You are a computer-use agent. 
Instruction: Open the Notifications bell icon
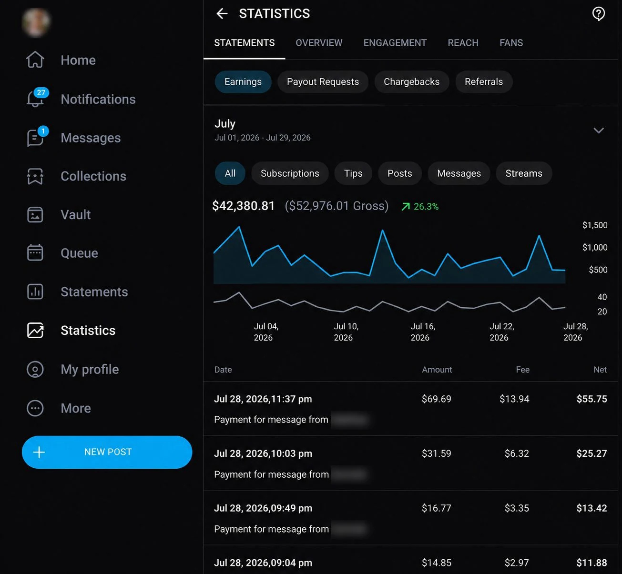[35, 99]
